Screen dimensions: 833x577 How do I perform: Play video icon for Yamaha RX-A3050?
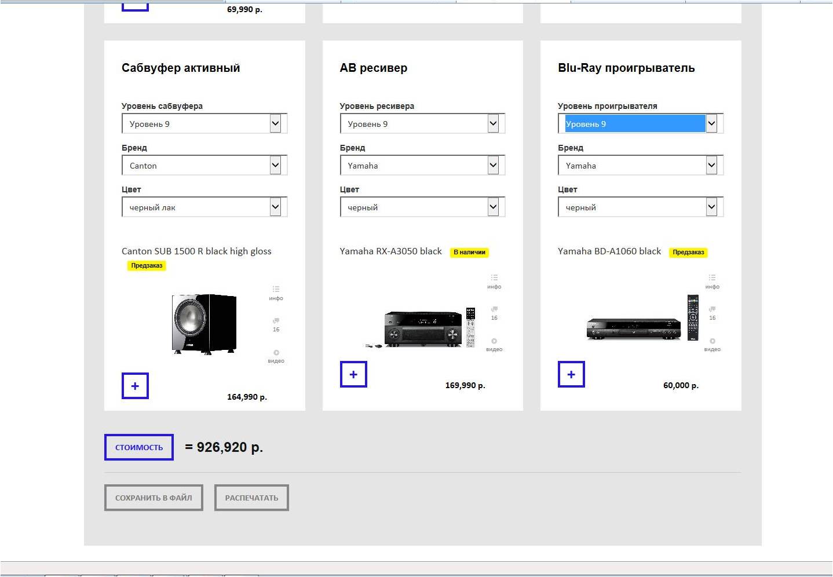point(494,344)
